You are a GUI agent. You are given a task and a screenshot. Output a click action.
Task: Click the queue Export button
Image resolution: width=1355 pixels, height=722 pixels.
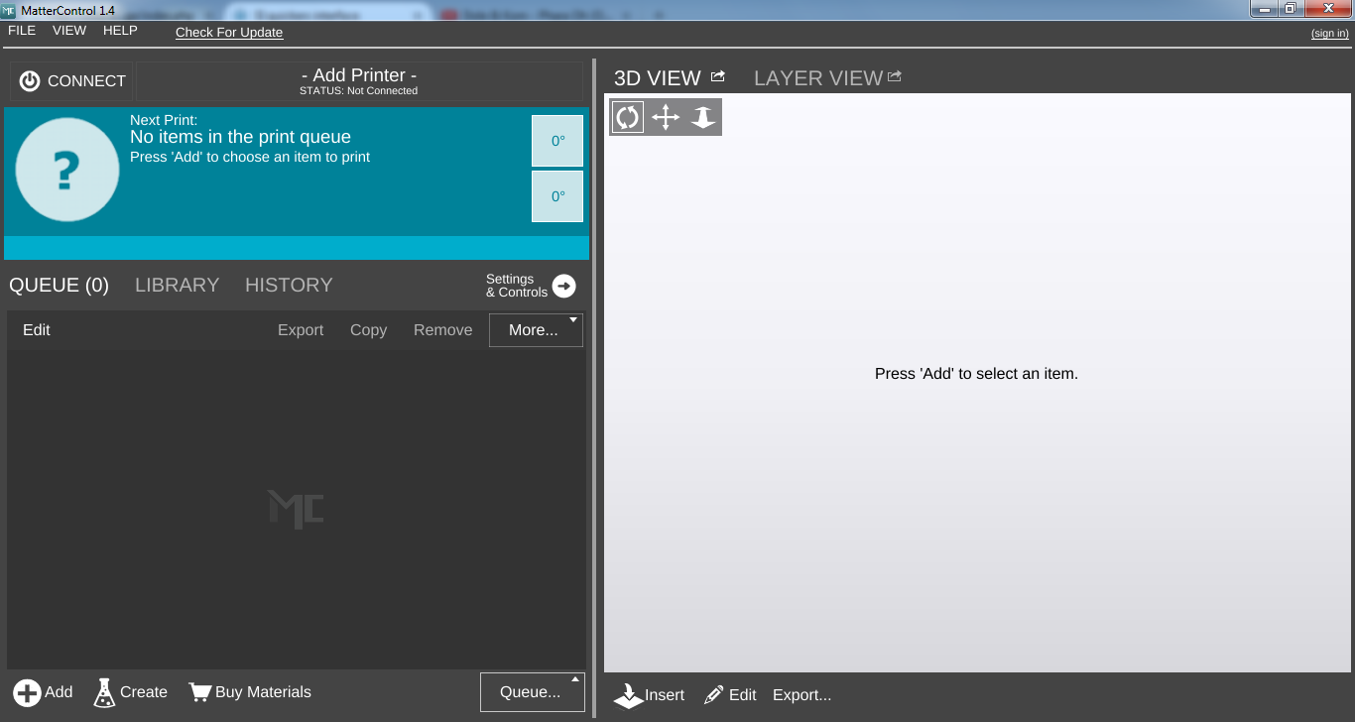[301, 330]
